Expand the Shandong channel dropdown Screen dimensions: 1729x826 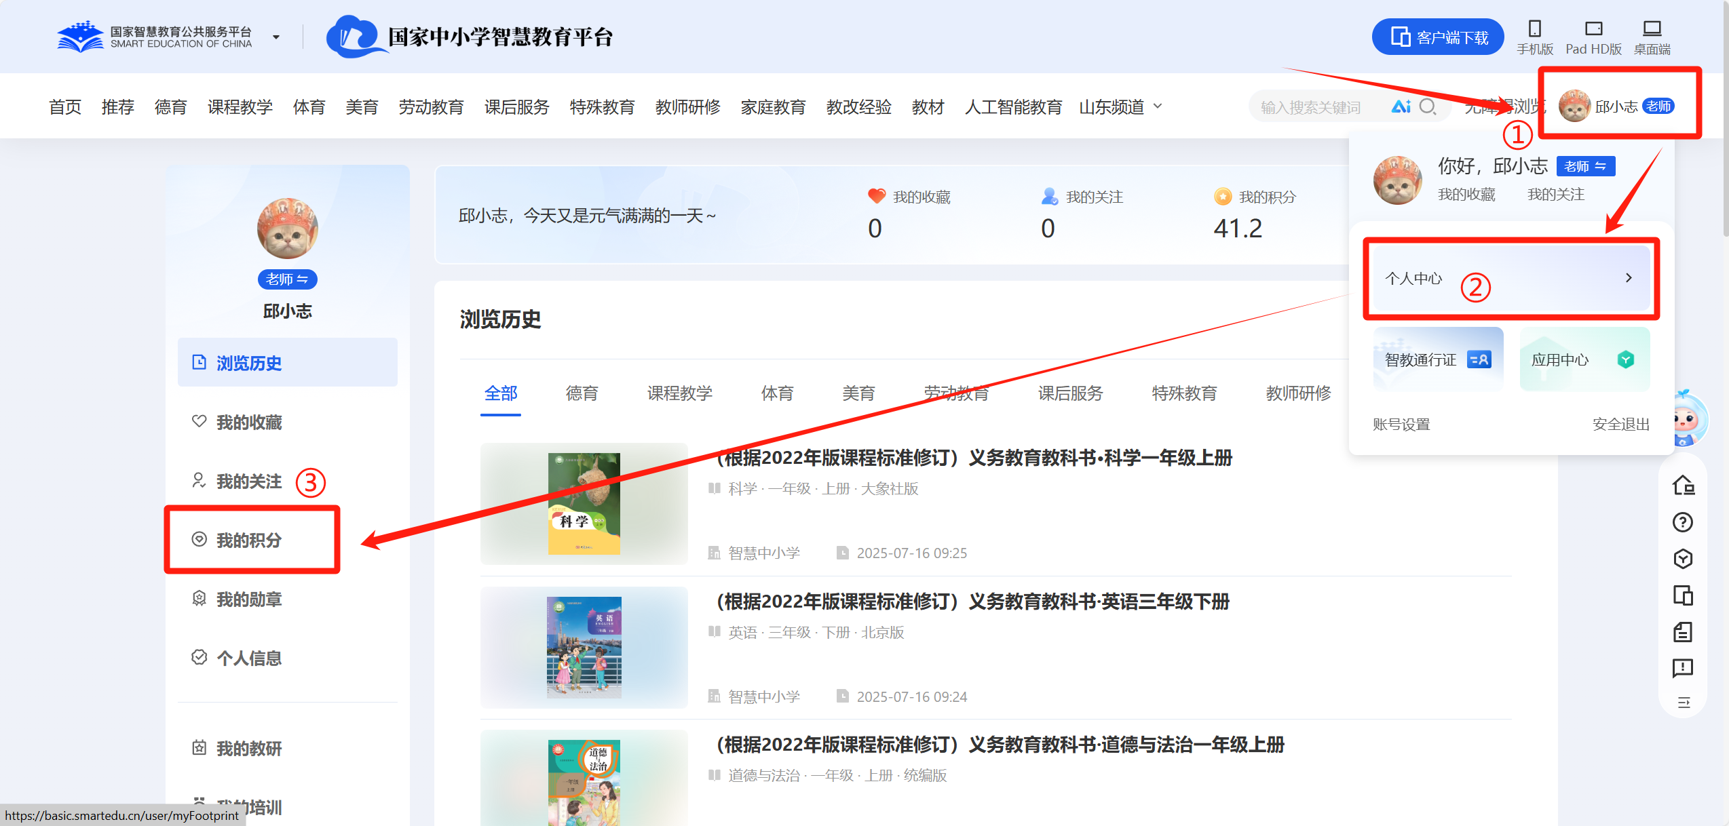pyautogui.click(x=1158, y=106)
